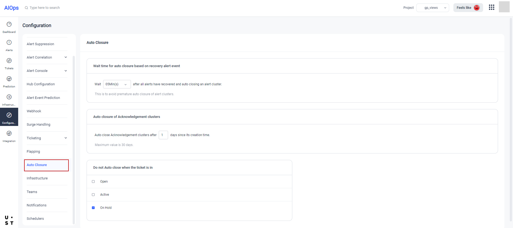Open the Flapping configuration section
The image size is (513, 228).
(33, 151)
